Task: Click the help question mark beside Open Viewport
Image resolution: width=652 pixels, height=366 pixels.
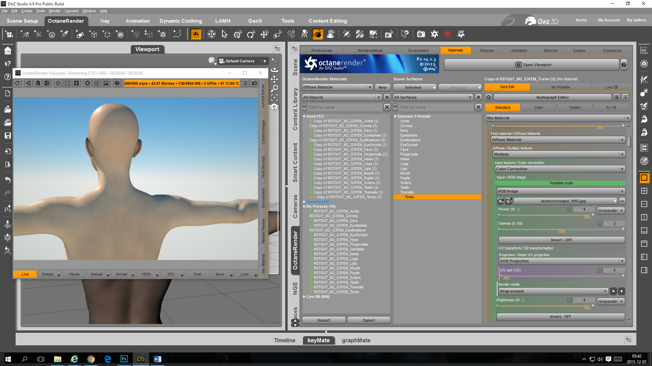Action: click(x=624, y=65)
